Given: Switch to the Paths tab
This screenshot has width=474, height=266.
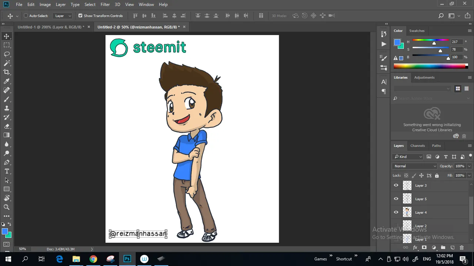Looking at the screenshot, I should (x=436, y=146).
